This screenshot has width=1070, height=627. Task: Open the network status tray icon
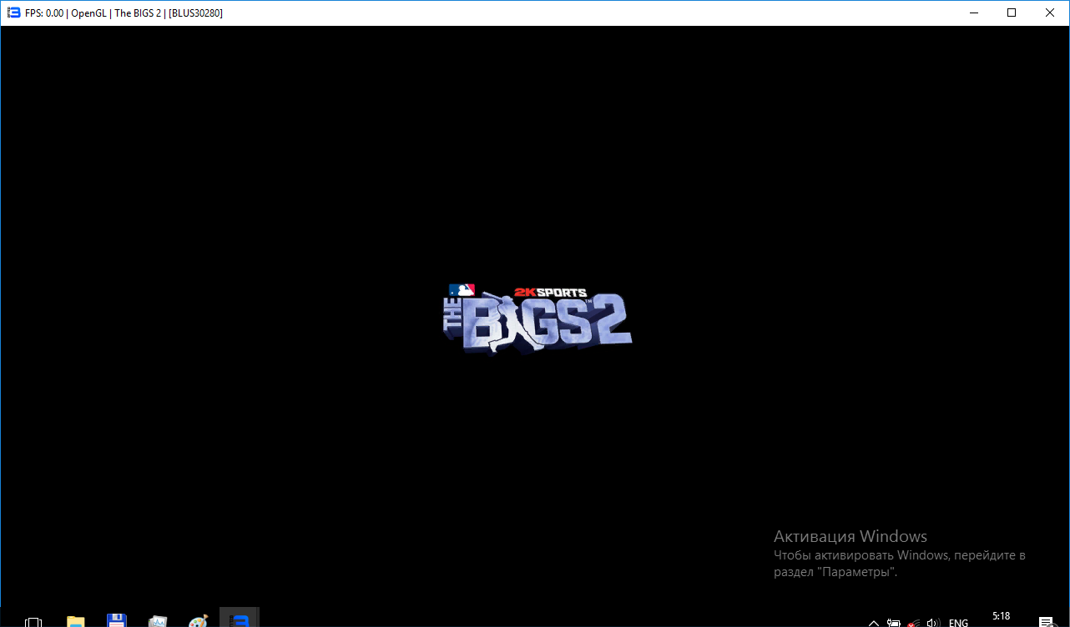[914, 622]
